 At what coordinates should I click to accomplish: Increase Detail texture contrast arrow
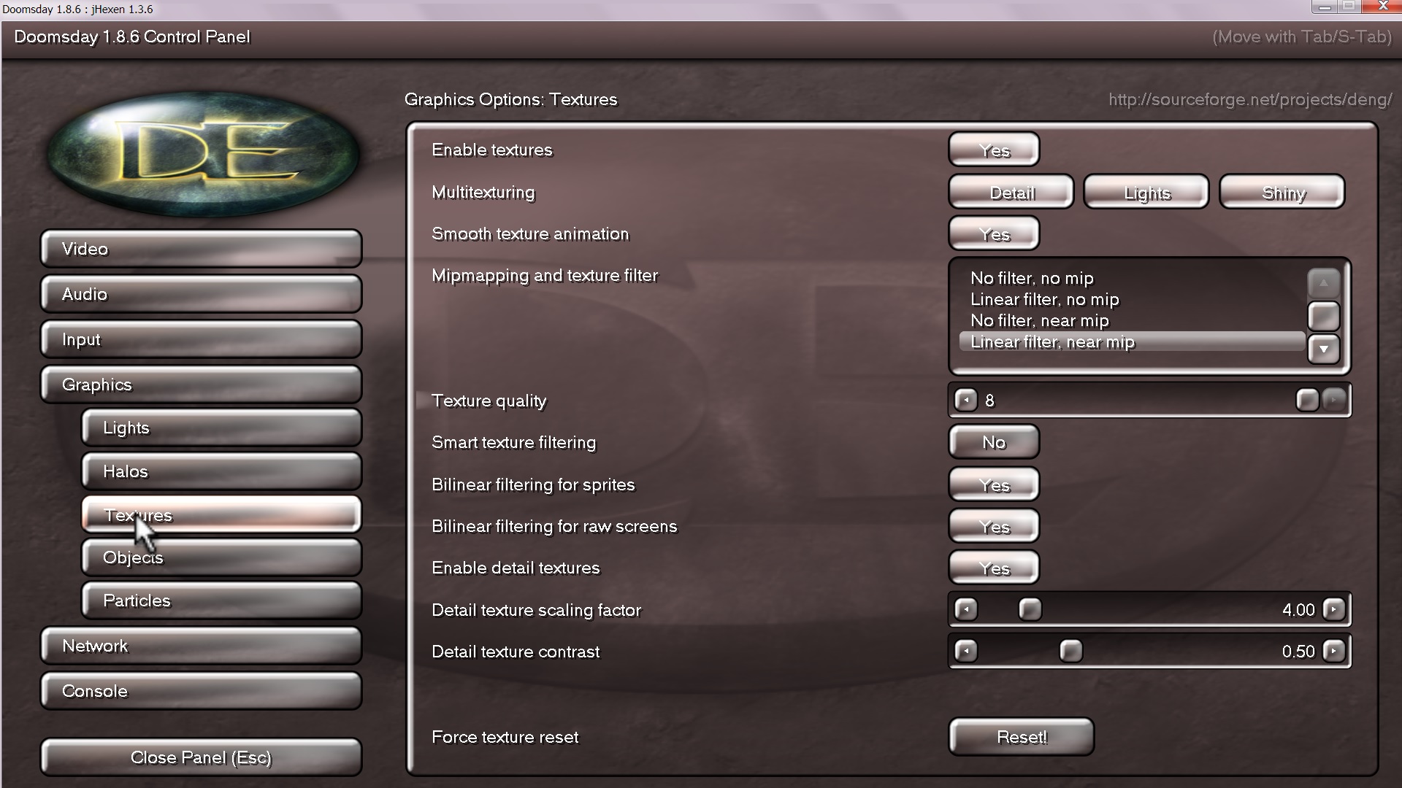pos(1333,651)
